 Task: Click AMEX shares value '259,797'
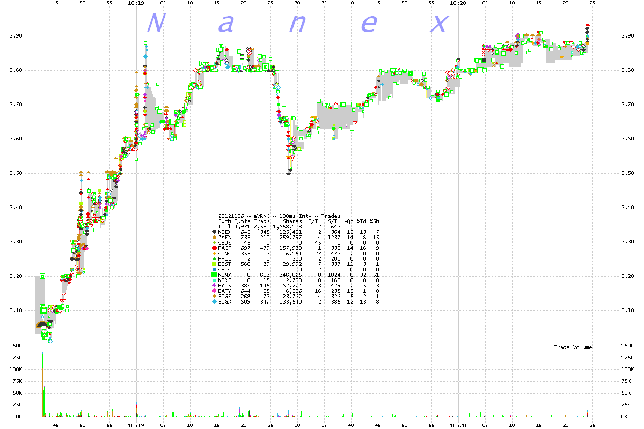coord(290,236)
